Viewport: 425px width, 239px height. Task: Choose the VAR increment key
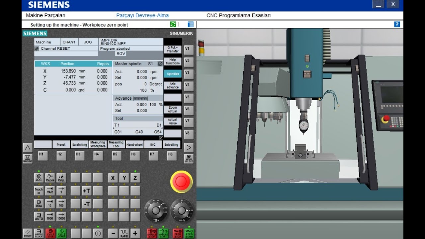(x=50, y=191)
